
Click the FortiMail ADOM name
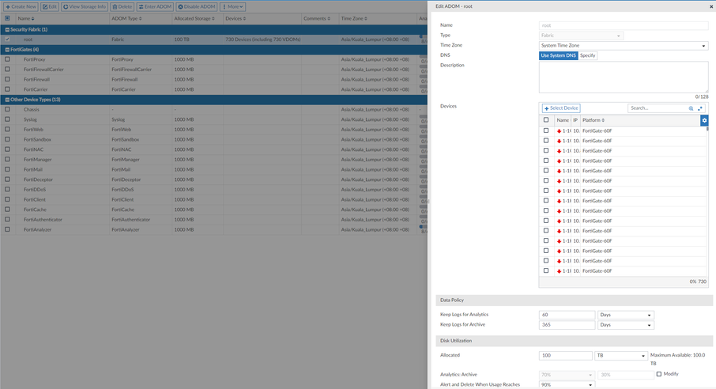33,169
